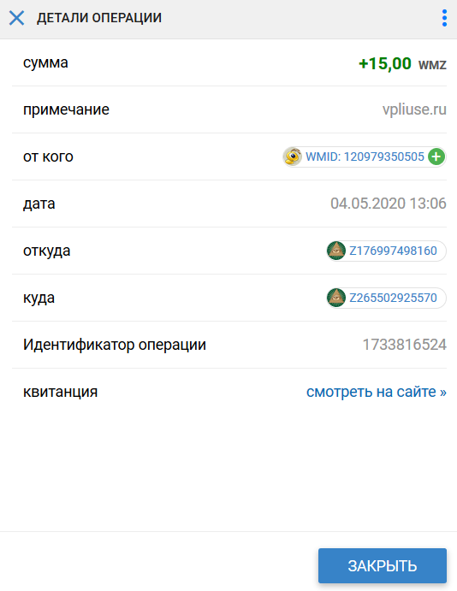
Task: Click the sender's bee avatar icon
Action: click(293, 157)
